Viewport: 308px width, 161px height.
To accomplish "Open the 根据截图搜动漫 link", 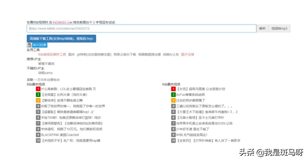I will click(149, 54).
